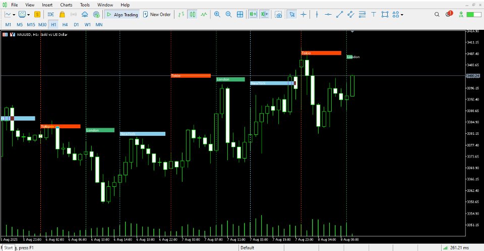Select the M30 timeframe button
Image resolution: width=484 pixels, height=251 pixels.
[x=42, y=24]
